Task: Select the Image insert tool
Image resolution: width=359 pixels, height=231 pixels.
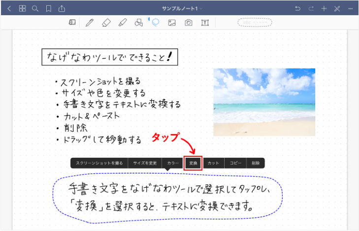Action: (x=172, y=23)
